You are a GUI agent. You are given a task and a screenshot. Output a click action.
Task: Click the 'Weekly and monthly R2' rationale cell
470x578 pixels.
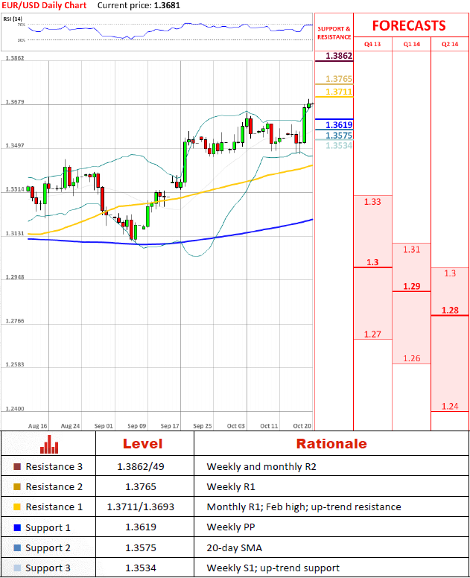point(261,467)
